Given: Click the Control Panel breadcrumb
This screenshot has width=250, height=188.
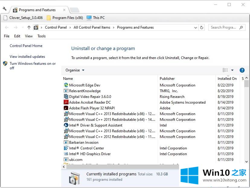Looking at the screenshot, I should coord(56,27).
